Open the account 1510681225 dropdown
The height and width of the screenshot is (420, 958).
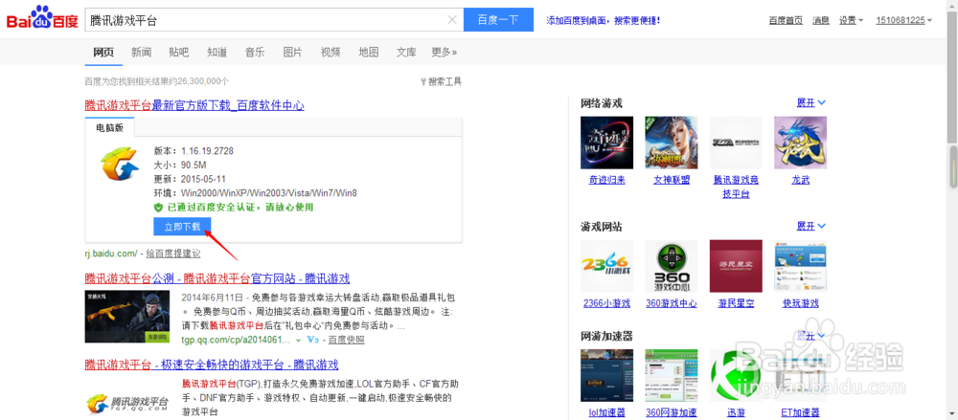point(904,20)
